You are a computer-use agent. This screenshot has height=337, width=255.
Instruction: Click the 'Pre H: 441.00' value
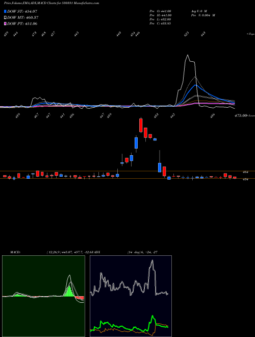click(160, 15)
